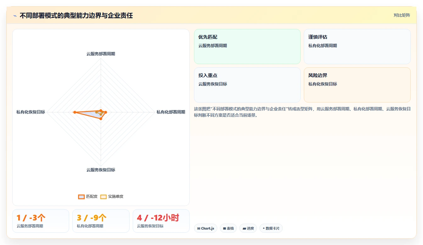423x245 pixels.
Task: Click 云服务恢复目标 text in 投入重点 card
Action: pos(213,84)
